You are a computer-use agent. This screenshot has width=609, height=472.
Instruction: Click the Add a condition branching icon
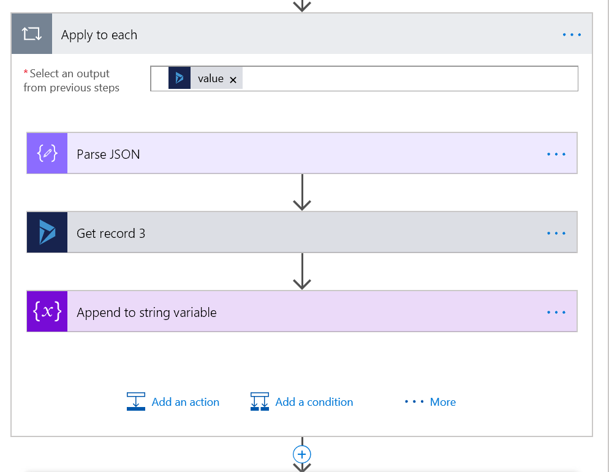(260, 402)
